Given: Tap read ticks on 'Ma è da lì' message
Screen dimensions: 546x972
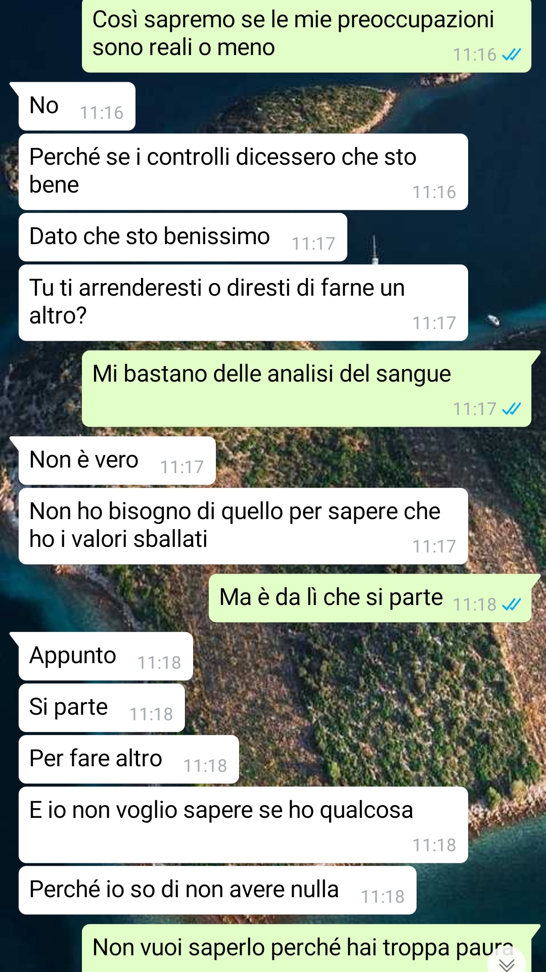Looking at the screenshot, I should 511,604.
